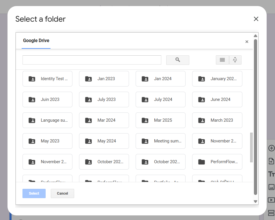Click the June 2024 folder icon
This screenshot has width=275, height=220.
click(x=202, y=99)
